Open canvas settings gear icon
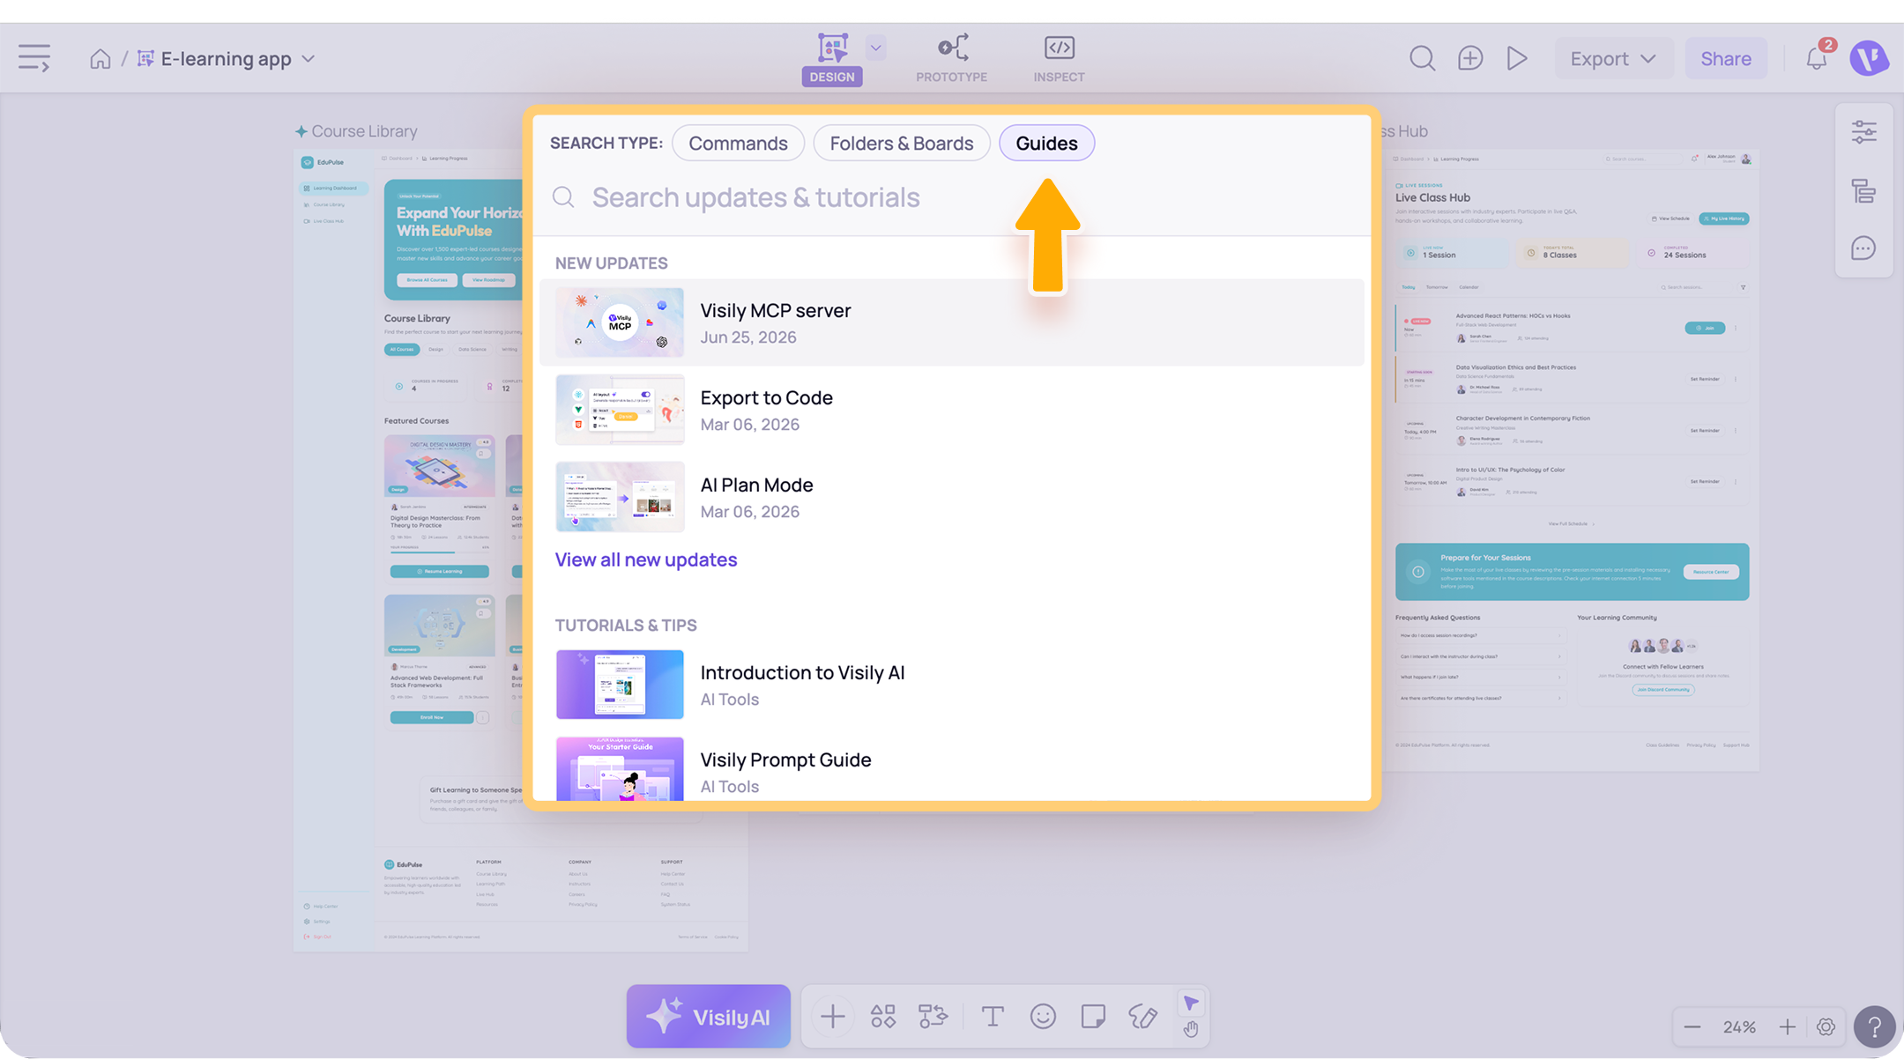This screenshot has width=1904, height=1059. pos(1826,1027)
